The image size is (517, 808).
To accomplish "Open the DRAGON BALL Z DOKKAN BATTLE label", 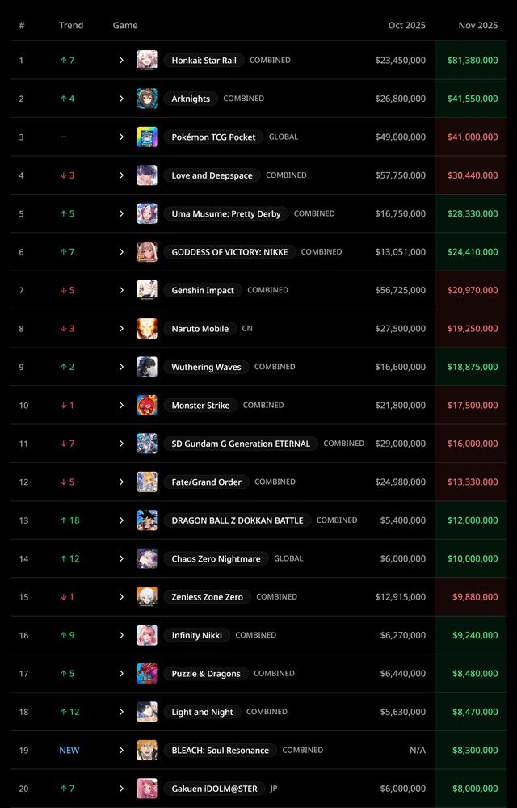I will coord(237,520).
